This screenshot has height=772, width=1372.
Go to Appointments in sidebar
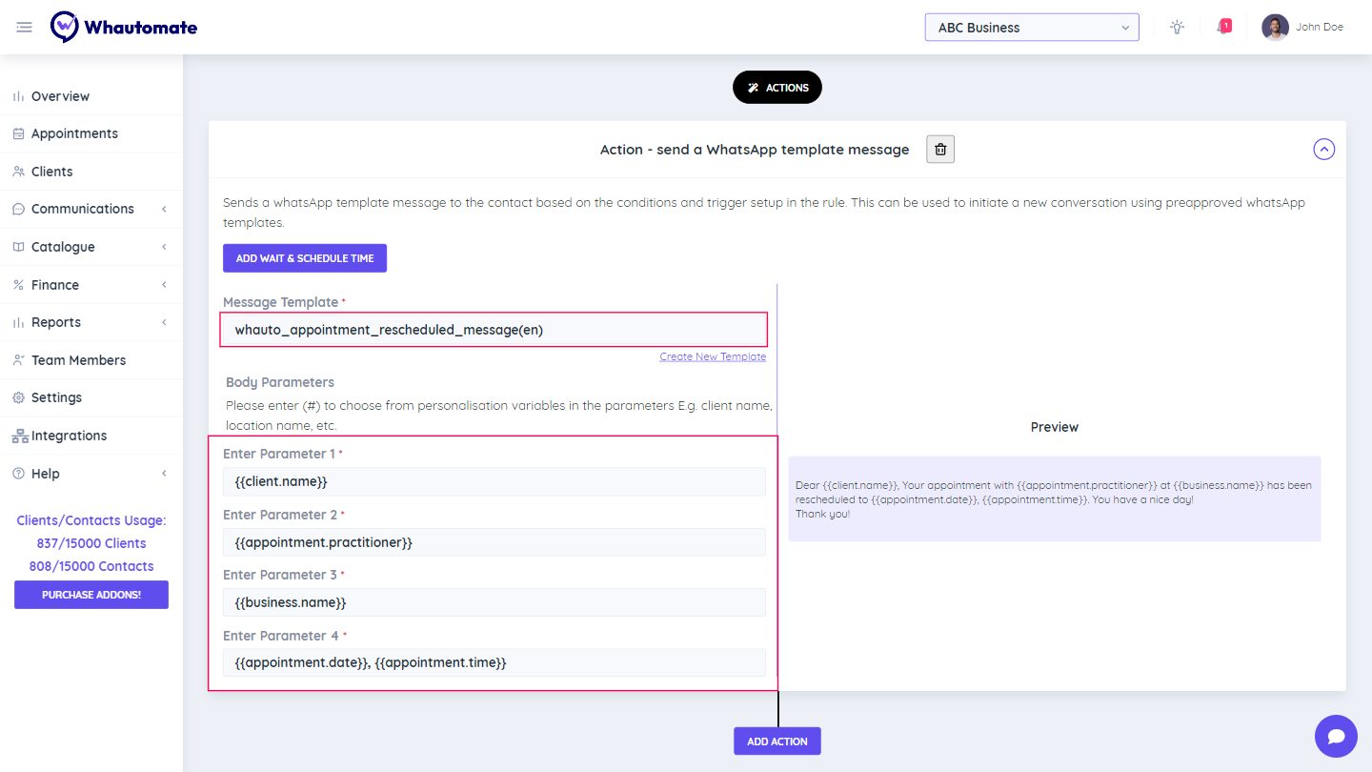(x=74, y=133)
